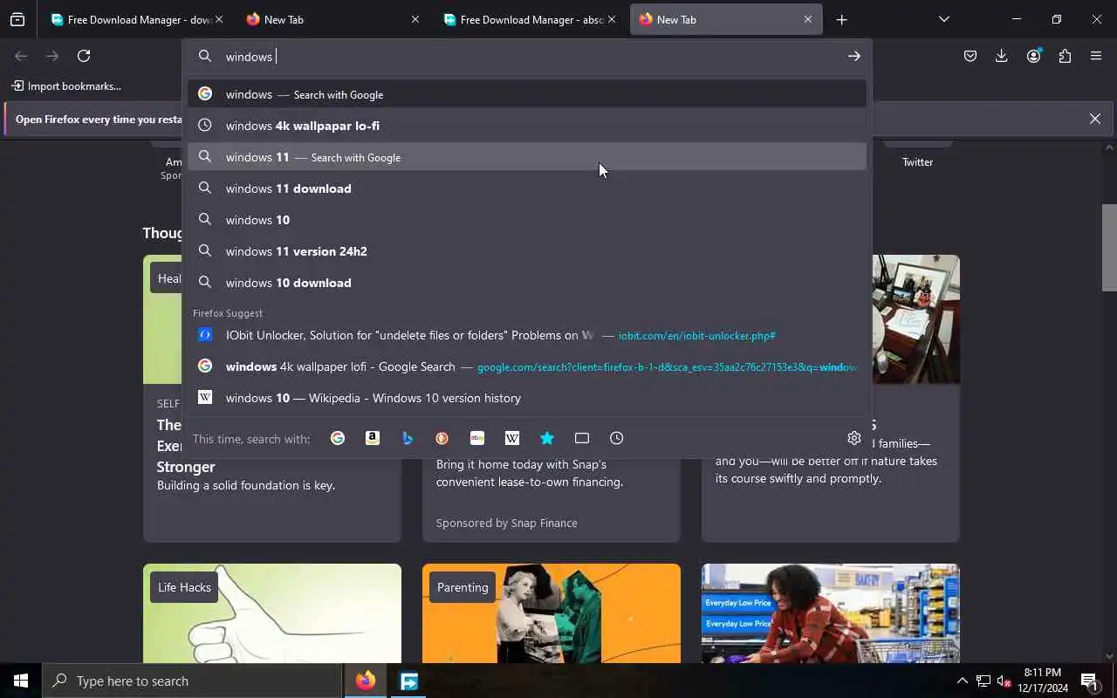Click the go arrow in the address bar
This screenshot has width=1117, height=698.
pyautogui.click(x=853, y=56)
